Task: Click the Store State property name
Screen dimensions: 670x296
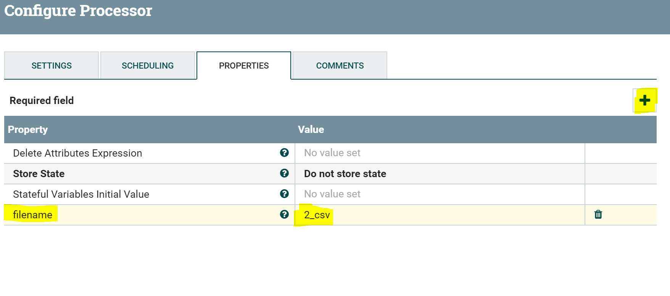Action: (39, 174)
